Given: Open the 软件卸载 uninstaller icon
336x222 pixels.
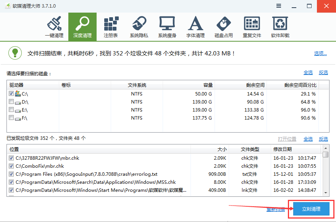Looking at the screenshot, I should pos(280,26).
